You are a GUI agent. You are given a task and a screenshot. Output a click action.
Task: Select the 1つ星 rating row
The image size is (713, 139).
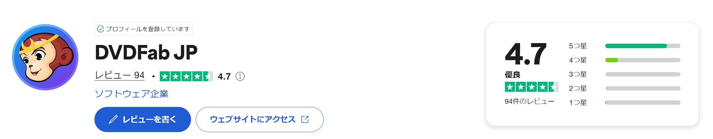[x=625, y=103]
